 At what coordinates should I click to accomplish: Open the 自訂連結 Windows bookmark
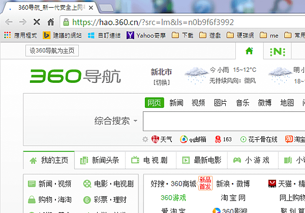(x=104, y=36)
